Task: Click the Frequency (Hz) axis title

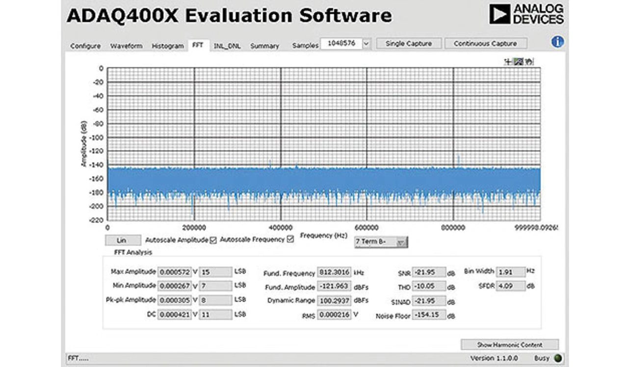Action: 323,236
